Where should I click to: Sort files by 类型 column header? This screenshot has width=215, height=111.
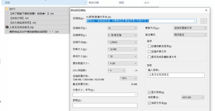tap(121, 2)
